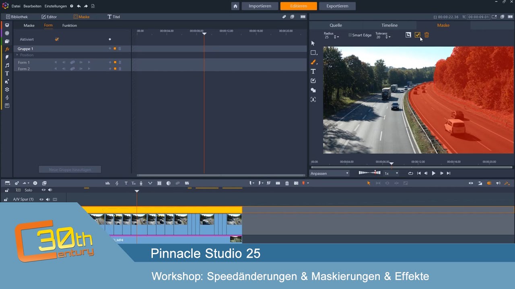The width and height of the screenshot is (515, 289).
Task: Click the redo arrow in the menu bar
Action: tap(86, 6)
